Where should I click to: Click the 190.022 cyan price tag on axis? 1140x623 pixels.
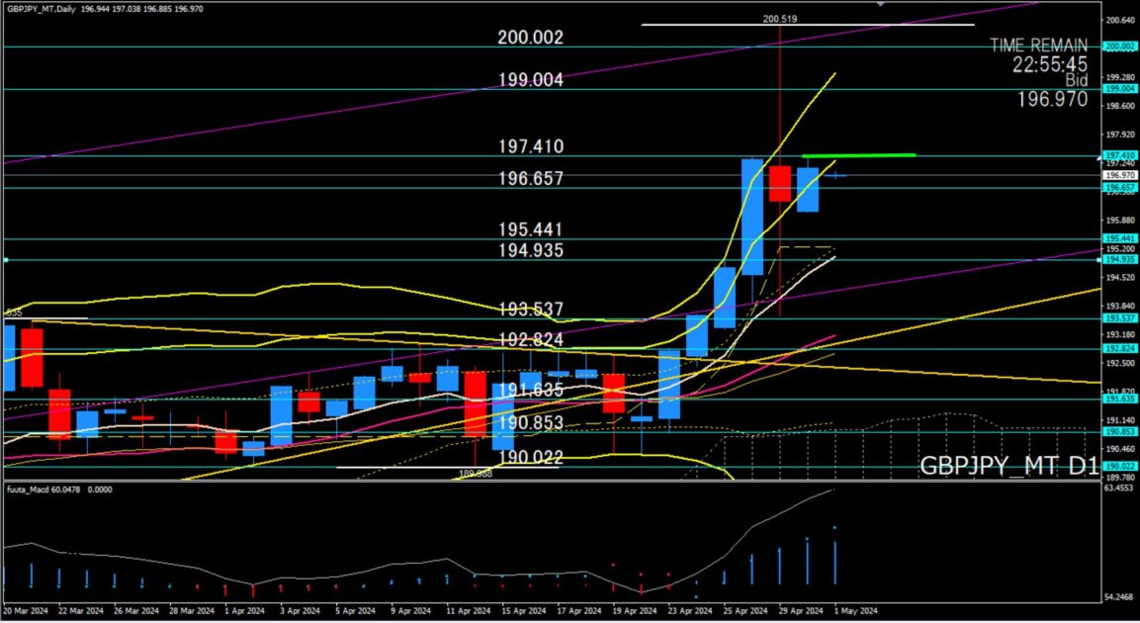[x=1119, y=466]
